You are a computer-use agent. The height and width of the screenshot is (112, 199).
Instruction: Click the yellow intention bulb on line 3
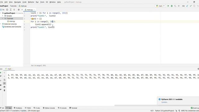click(32, 19)
